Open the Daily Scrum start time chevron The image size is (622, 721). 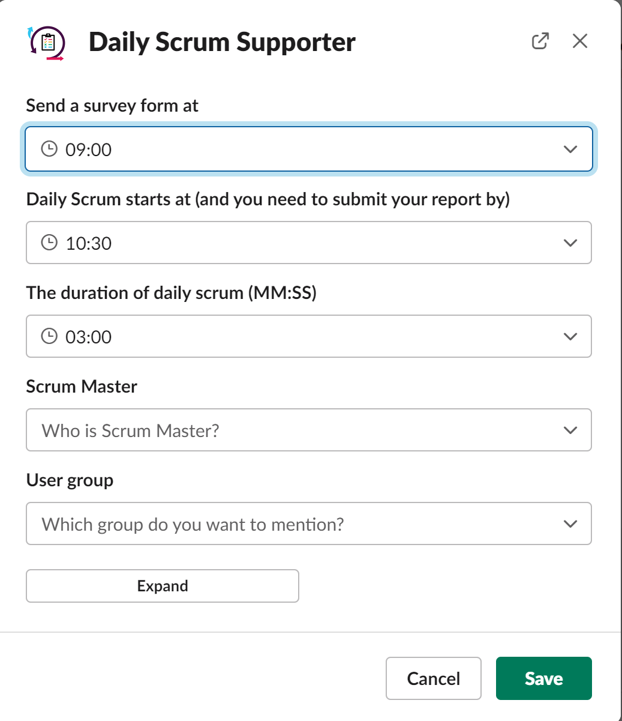(570, 243)
